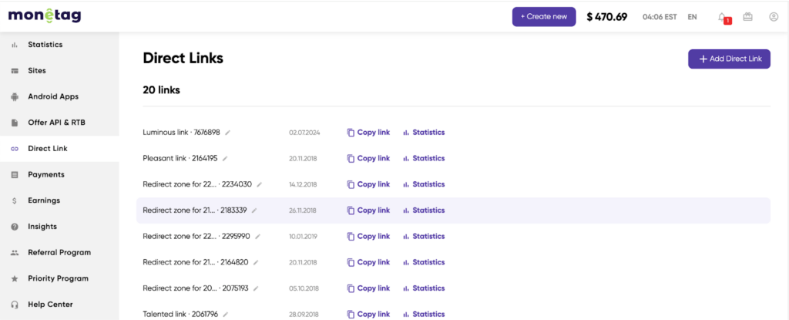Rename Talented link using pencil icon
The width and height of the screenshot is (789, 320).
[226, 315]
